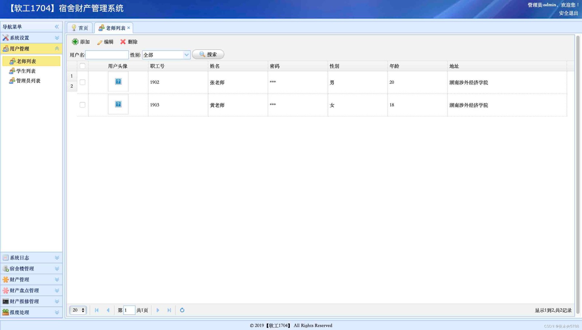Viewport: 582px width, 330px height.
Task: Click the 报废处理 icon in the sidebar
Action: coord(5,313)
